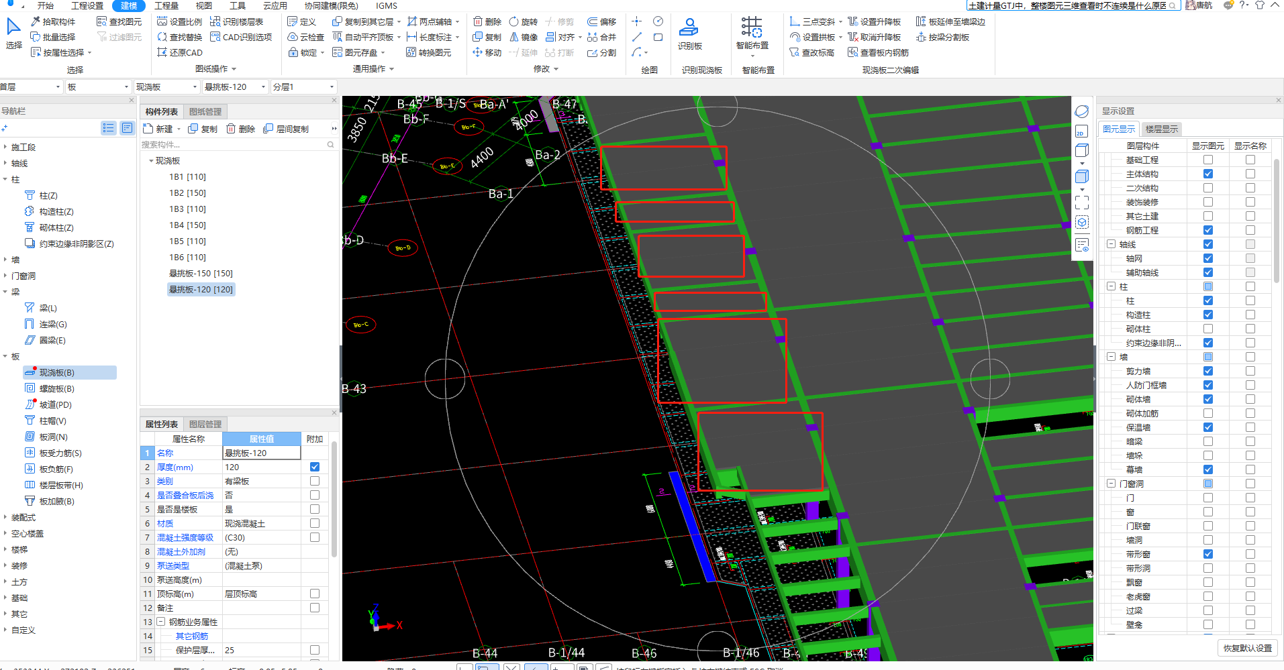Toggle 主体结构 显示图元 checkbox

click(1207, 174)
